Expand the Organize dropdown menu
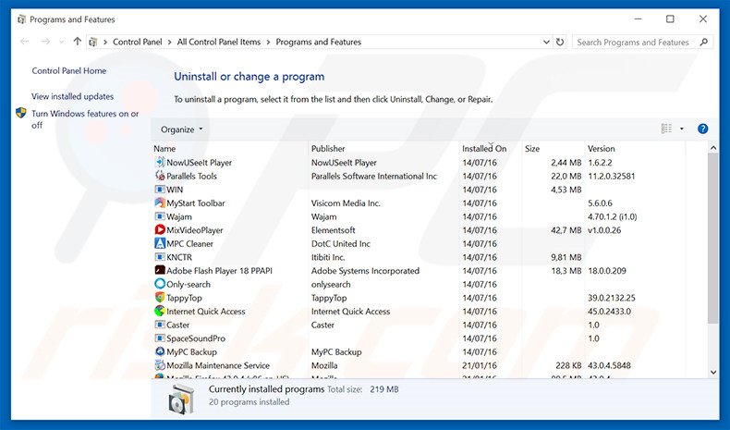This screenshot has height=430, width=730. point(181,129)
